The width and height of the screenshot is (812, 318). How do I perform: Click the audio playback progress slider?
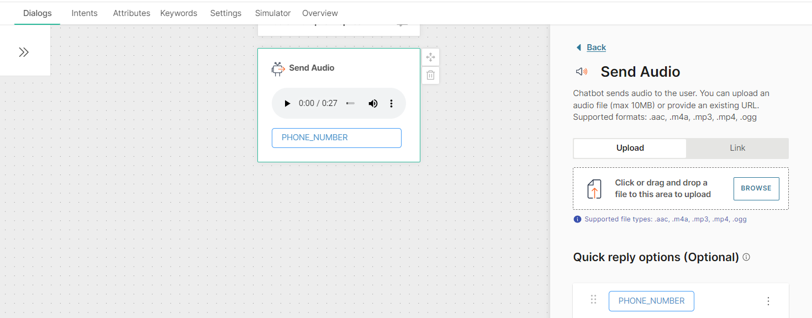coord(350,103)
